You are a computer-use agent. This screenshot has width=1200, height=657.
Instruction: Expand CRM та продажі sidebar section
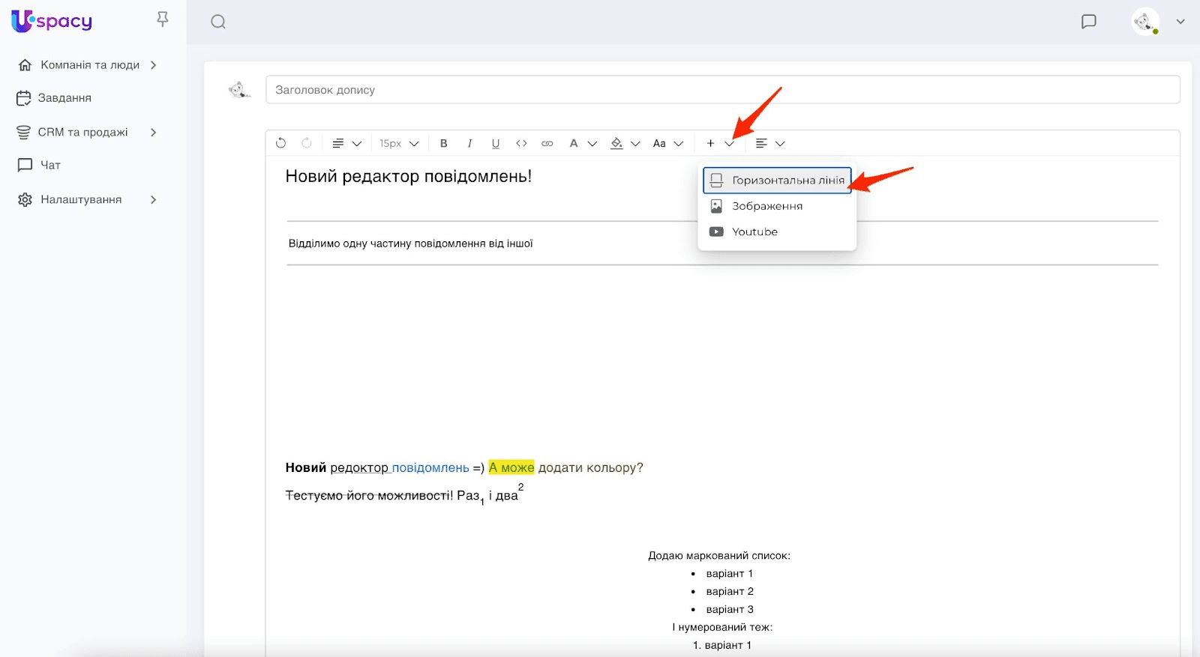point(153,133)
